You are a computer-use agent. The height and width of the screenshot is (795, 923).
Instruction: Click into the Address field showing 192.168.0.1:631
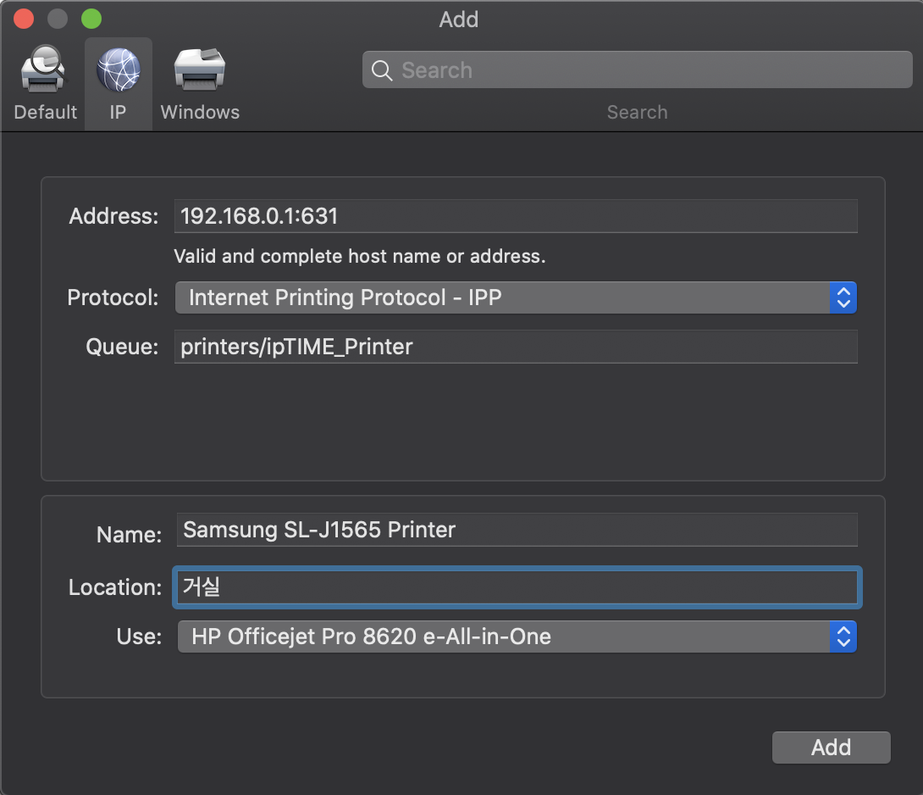point(516,216)
